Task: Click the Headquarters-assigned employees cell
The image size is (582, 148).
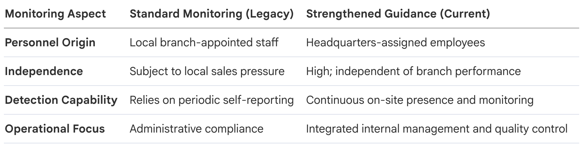Action: pyautogui.click(x=395, y=42)
